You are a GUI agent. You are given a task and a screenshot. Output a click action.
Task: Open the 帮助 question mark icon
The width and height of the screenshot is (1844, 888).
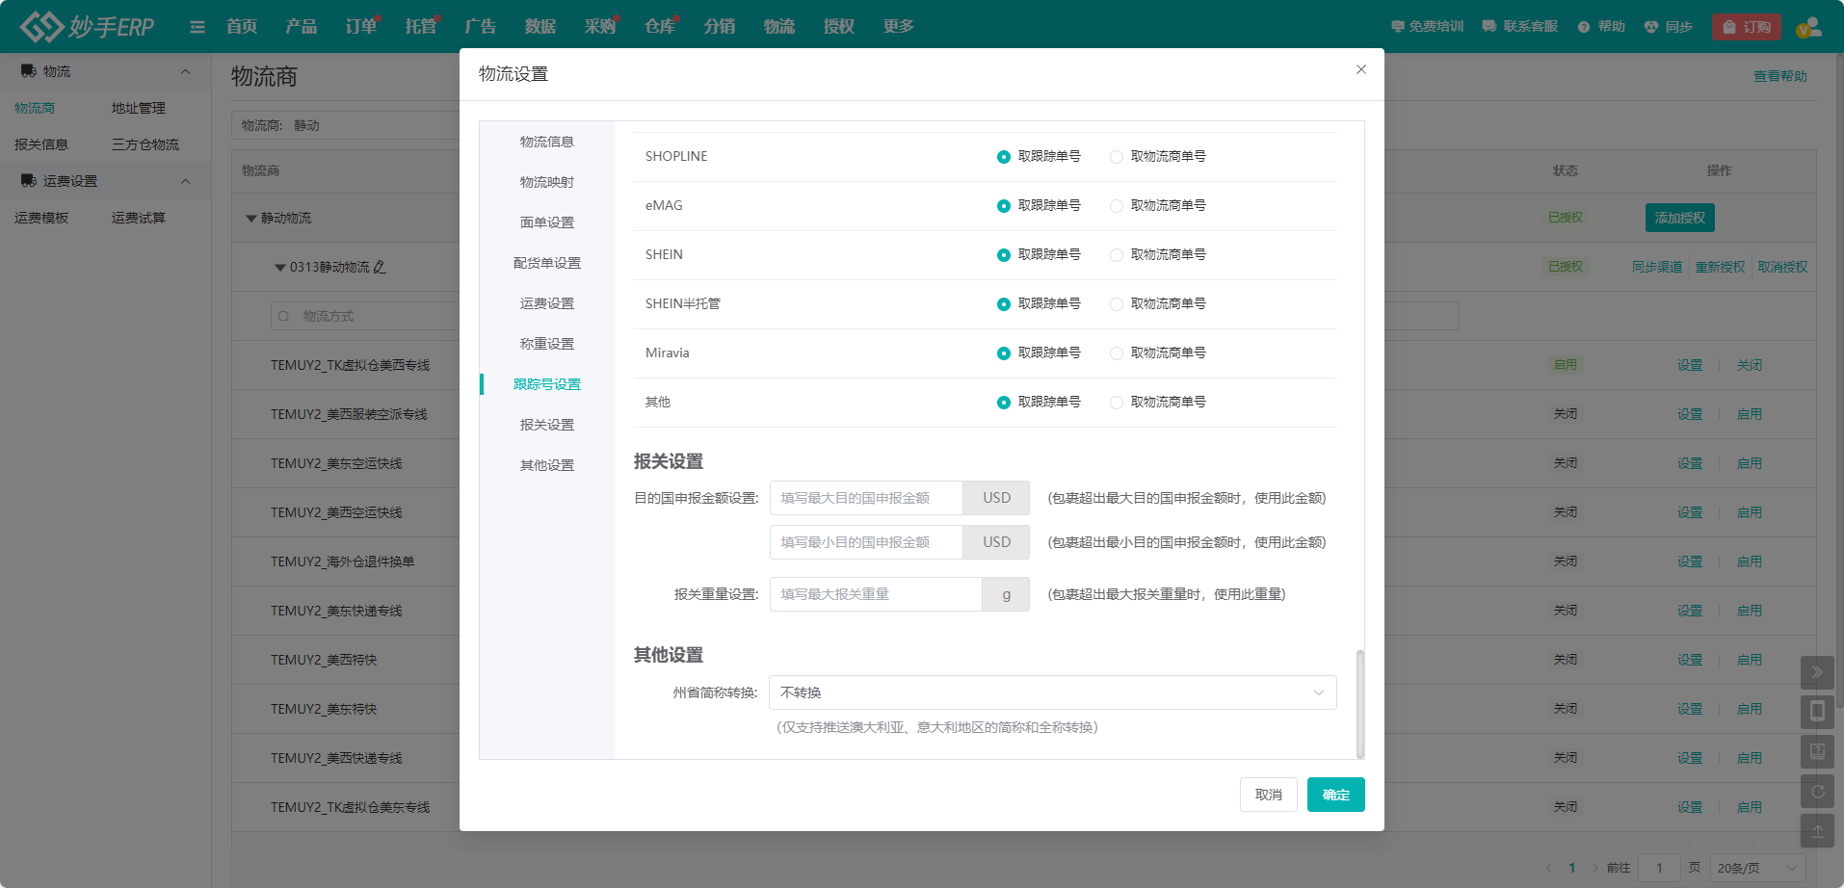[x=1583, y=27]
